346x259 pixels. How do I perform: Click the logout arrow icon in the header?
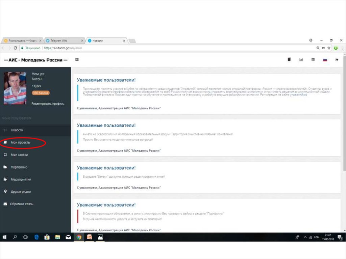[x=337, y=59]
